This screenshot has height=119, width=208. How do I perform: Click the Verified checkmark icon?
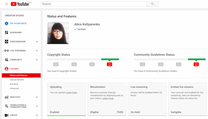(x=75, y=29)
